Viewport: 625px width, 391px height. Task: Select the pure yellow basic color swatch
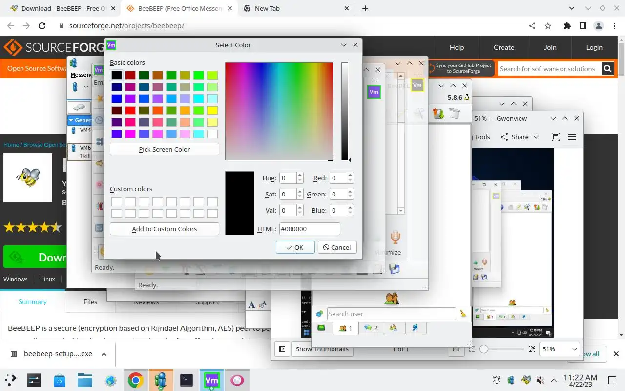pyautogui.click(x=212, y=110)
